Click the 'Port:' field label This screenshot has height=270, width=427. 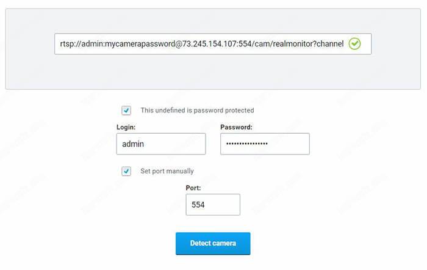click(x=193, y=188)
